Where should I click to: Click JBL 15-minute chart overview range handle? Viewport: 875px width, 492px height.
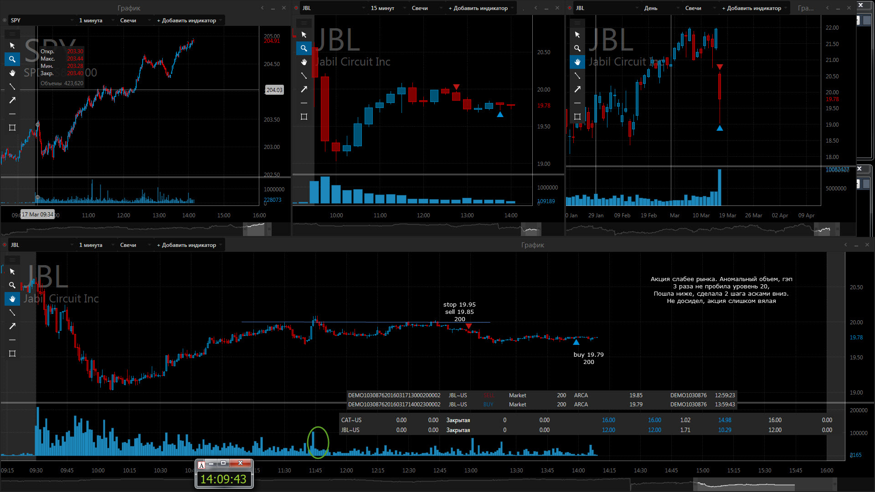point(531,229)
